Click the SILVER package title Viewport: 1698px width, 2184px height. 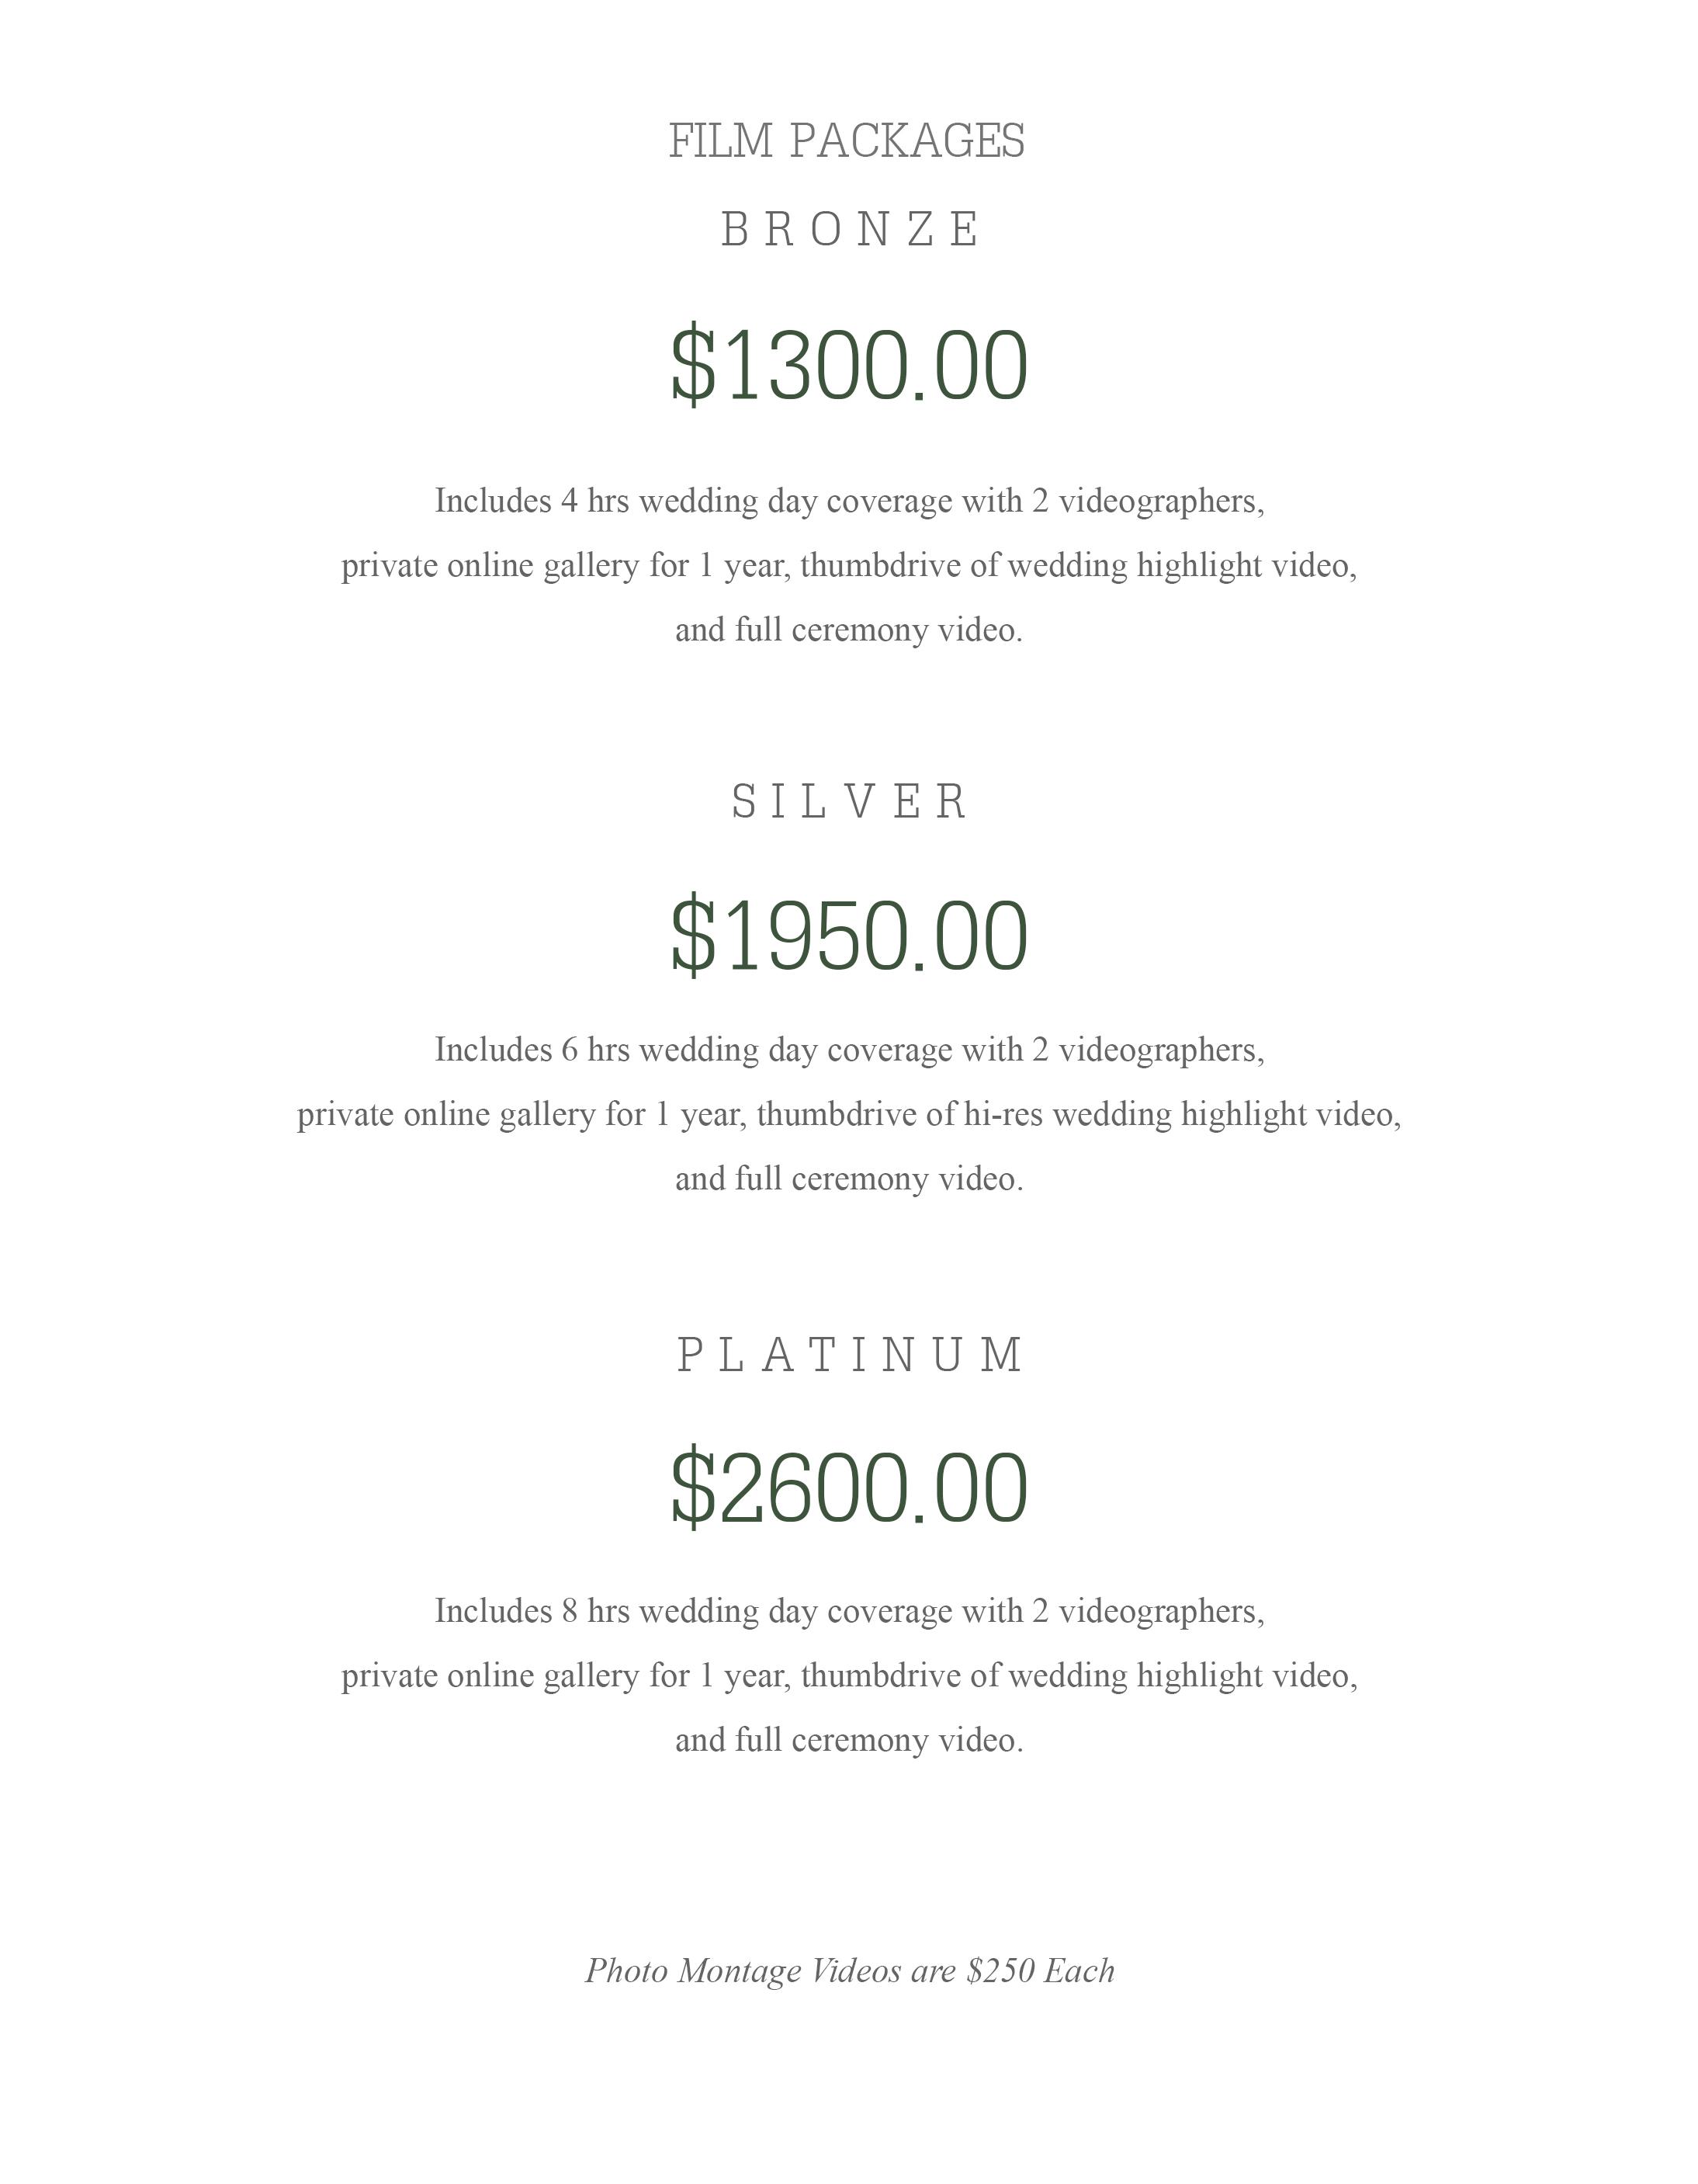click(x=850, y=802)
